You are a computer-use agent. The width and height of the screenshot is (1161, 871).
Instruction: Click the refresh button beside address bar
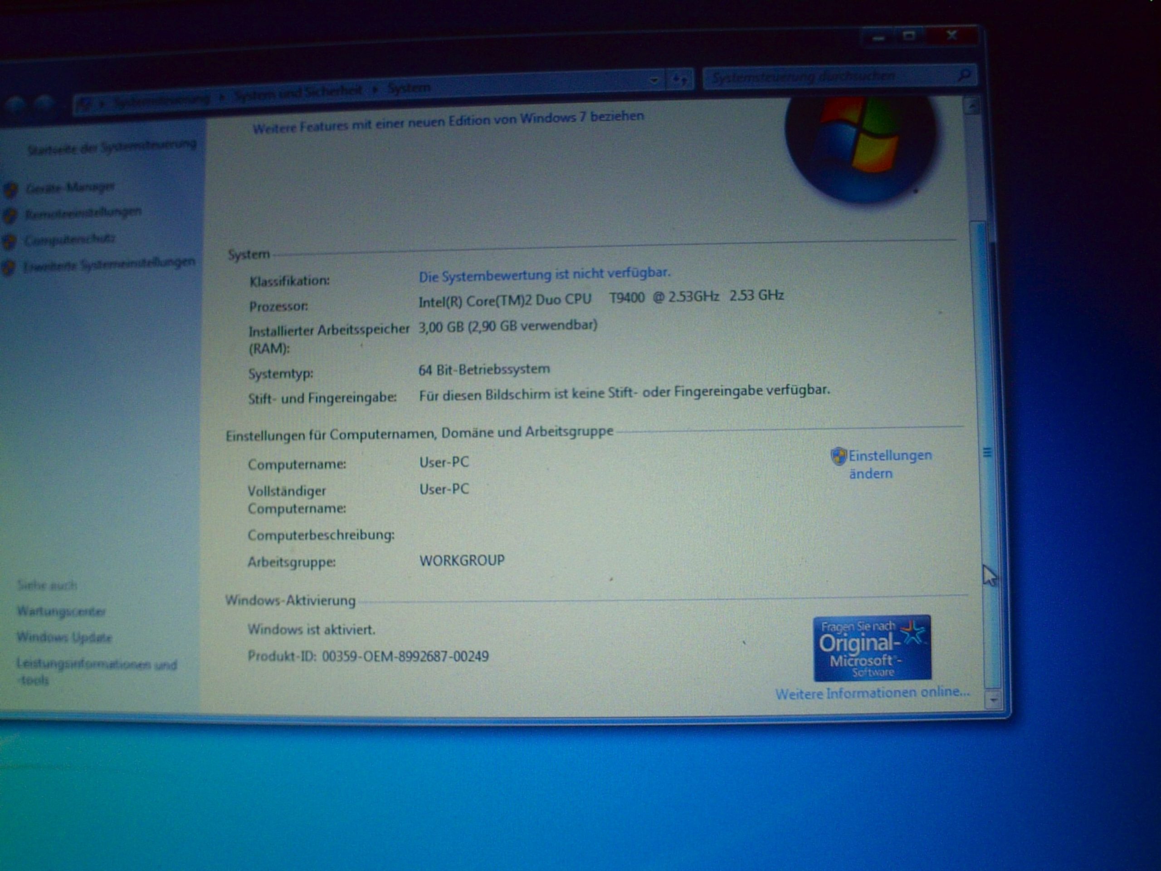click(680, 80)
